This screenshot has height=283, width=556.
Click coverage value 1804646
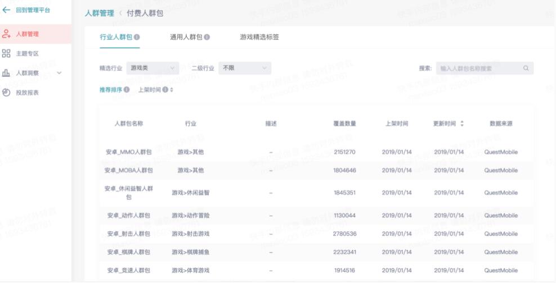point(344,170)
